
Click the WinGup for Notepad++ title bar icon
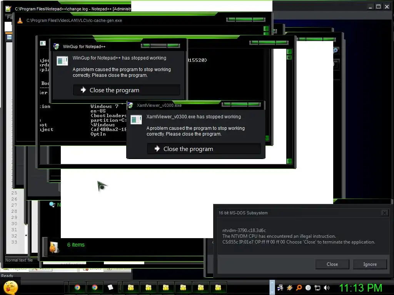click(x=56, y=46)
